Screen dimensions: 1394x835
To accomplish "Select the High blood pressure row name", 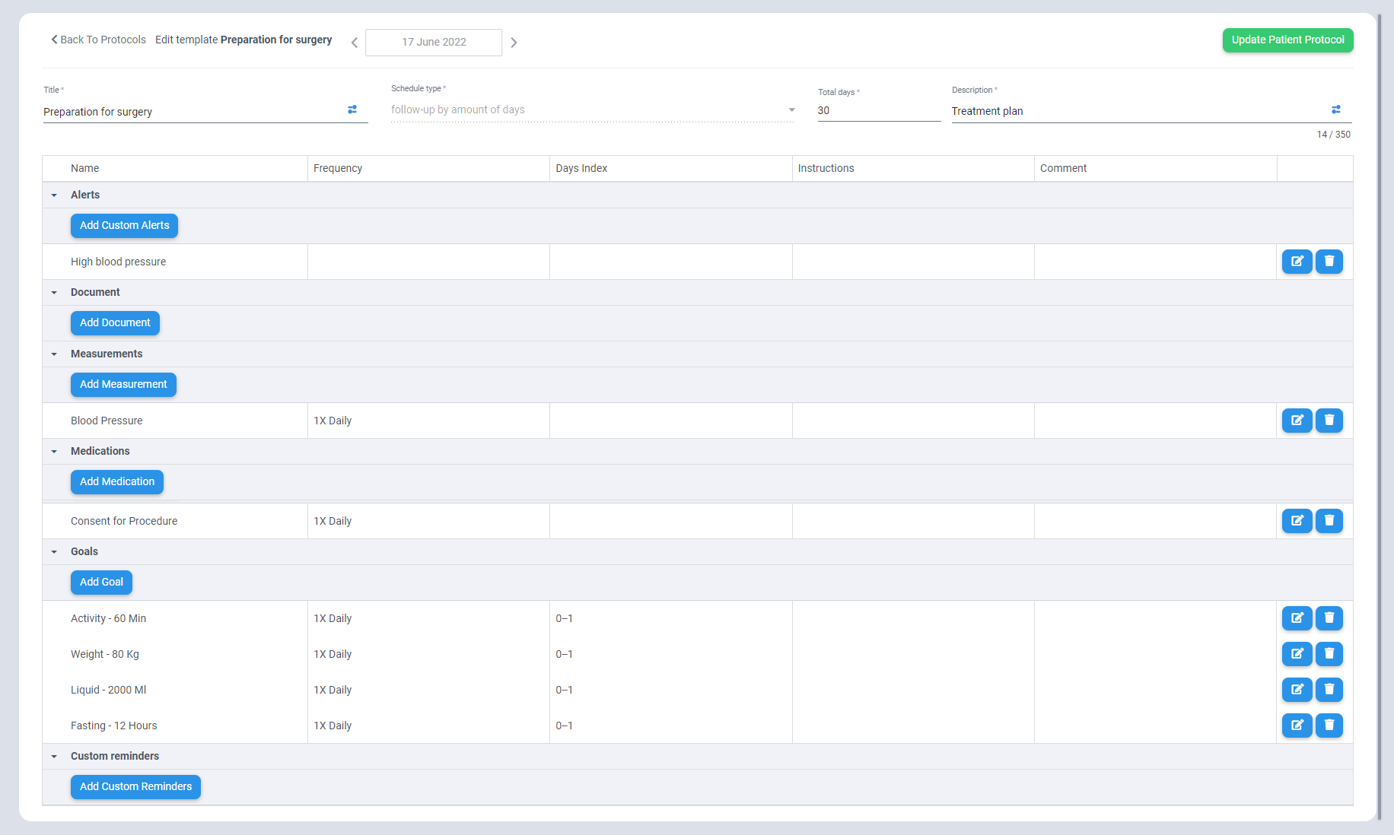I will tap(118, 262).
